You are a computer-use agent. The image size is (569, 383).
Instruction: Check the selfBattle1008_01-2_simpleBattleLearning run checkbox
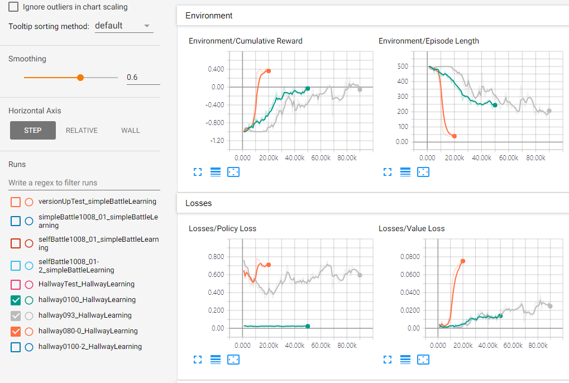click(x=16, y=266)
